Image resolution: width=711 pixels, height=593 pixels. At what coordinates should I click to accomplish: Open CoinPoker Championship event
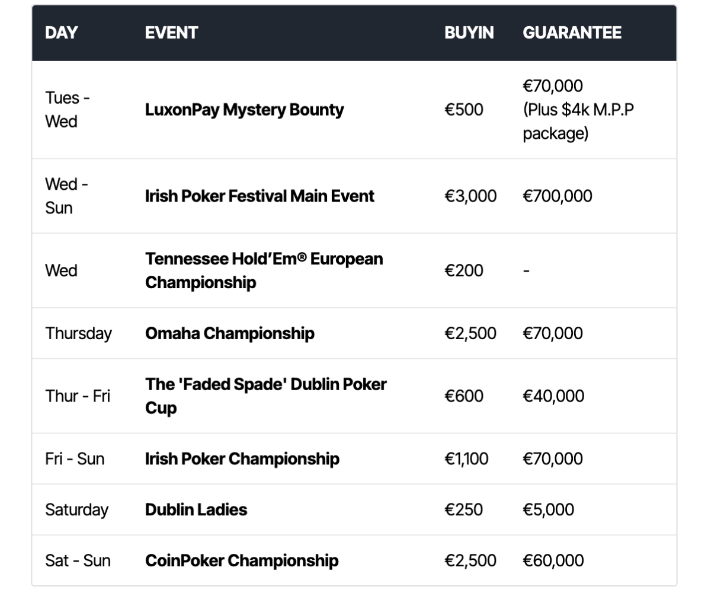[x=242, y=560]
